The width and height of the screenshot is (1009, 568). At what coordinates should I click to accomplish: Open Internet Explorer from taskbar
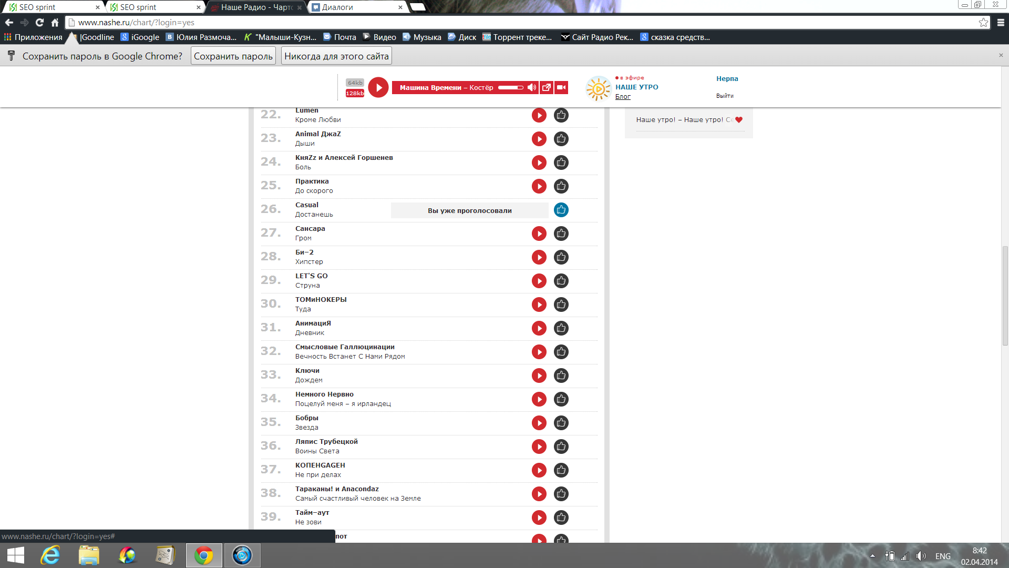[x=50, y=555]
